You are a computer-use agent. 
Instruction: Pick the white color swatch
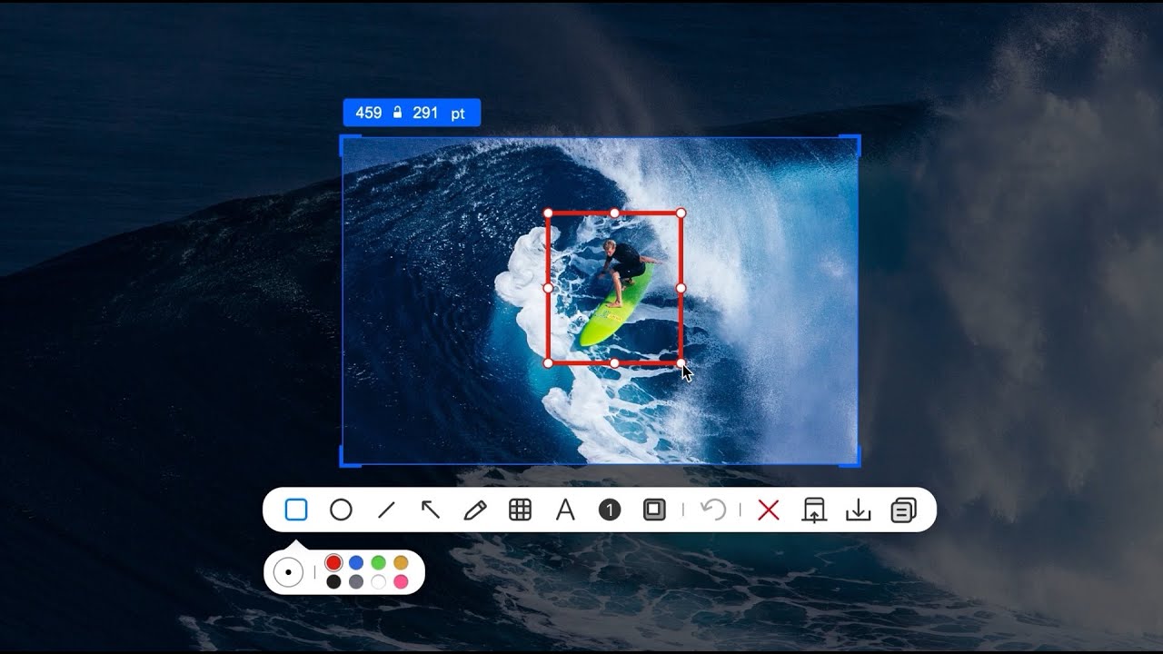(378, 582)
